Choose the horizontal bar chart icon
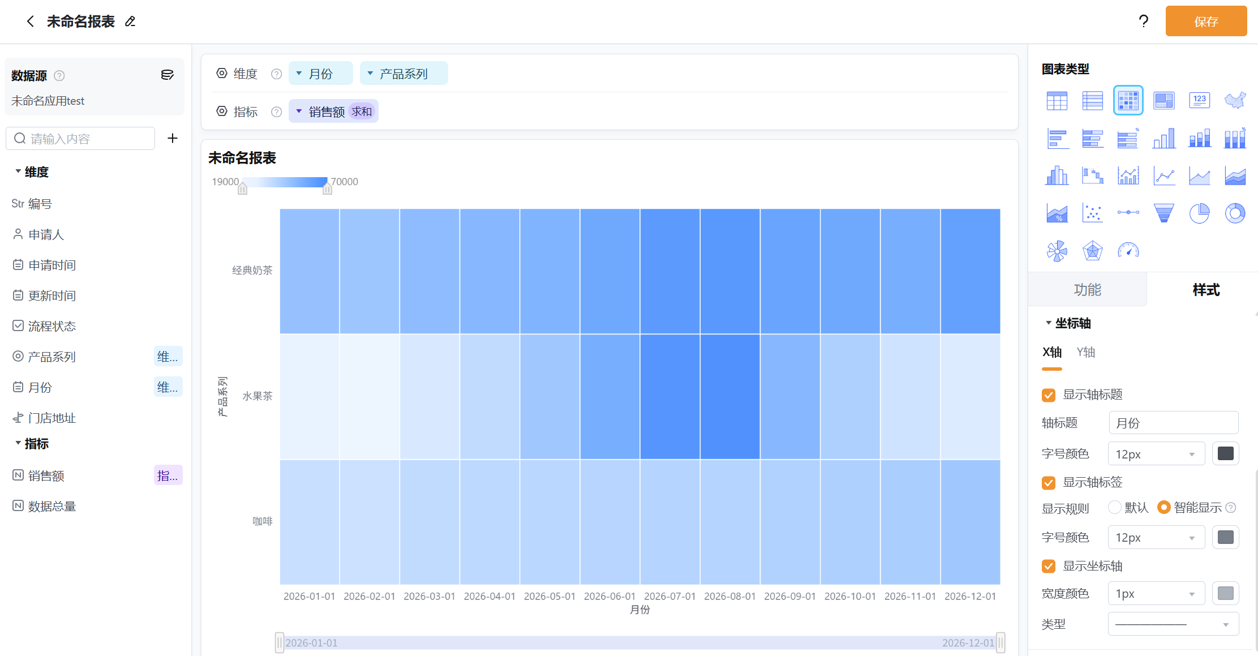Screen dimensions: 1258x656 tap(1057, 139)
